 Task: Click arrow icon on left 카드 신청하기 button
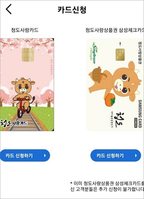(45, 155)
